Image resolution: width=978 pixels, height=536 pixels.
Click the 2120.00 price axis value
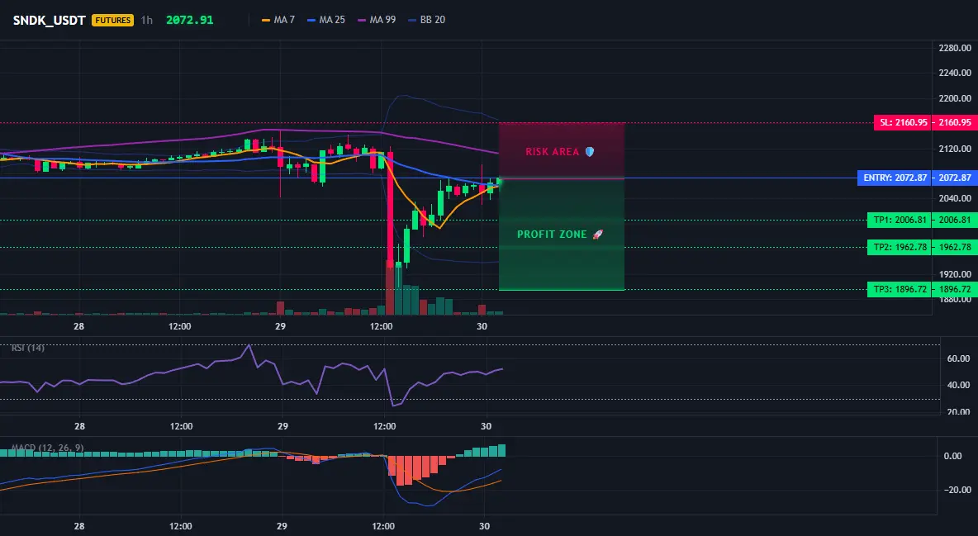pos(955,149)
